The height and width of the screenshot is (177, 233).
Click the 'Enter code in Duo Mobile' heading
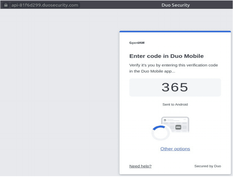click(x=166, y=56)
